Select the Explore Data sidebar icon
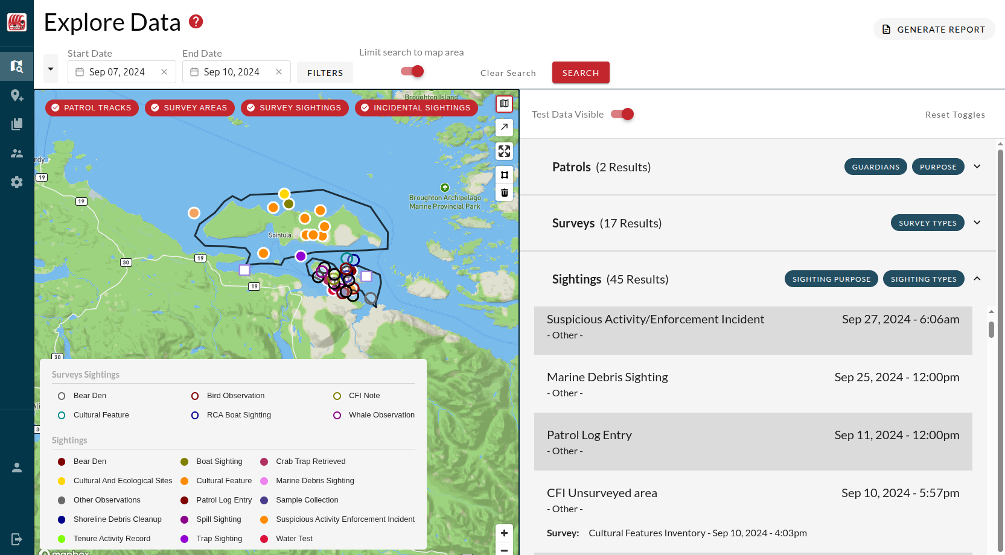This screenshot has width=1005, height=555. point(16,66)
